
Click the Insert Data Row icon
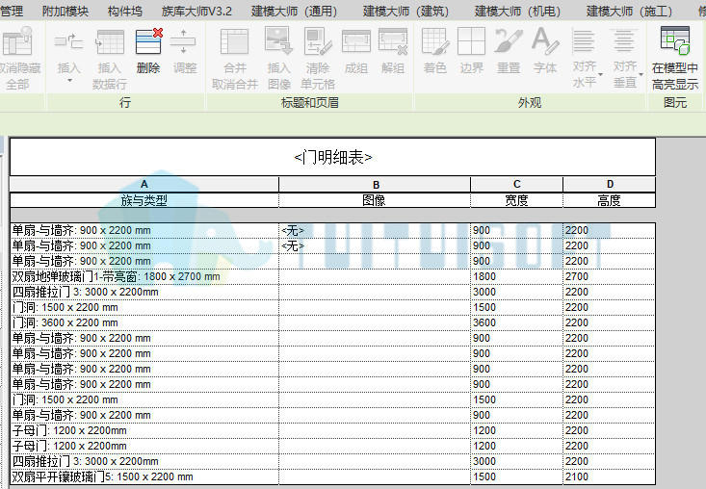[x=110, y=42]
